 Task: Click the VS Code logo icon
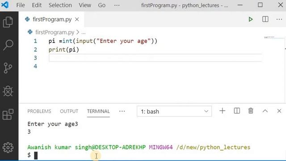click(5, 5)
